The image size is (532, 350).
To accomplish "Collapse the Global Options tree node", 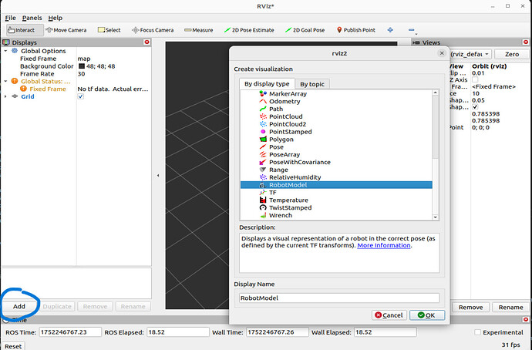I will click(5, 51).
